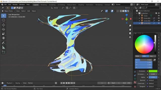Image resolution: width=161 pixels, height=90 pixels.
Task: Open the Options dropdown
Action: (x=128, y=8)
